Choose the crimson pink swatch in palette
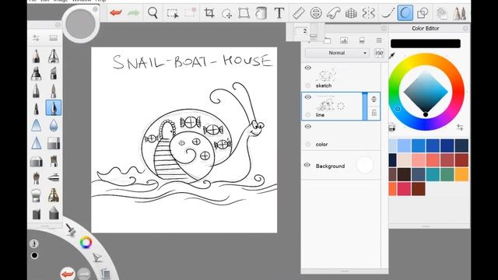 (x=404, y=189)
